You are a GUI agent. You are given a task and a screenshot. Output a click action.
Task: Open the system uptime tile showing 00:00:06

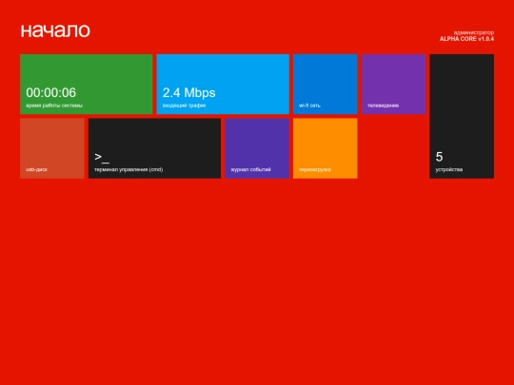coord(87,85)
